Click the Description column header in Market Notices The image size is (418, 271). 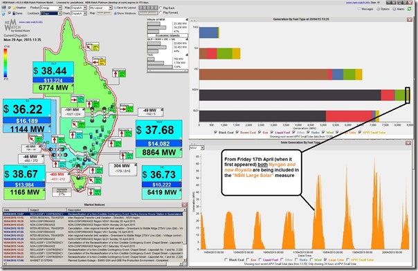tap(125, 209)
